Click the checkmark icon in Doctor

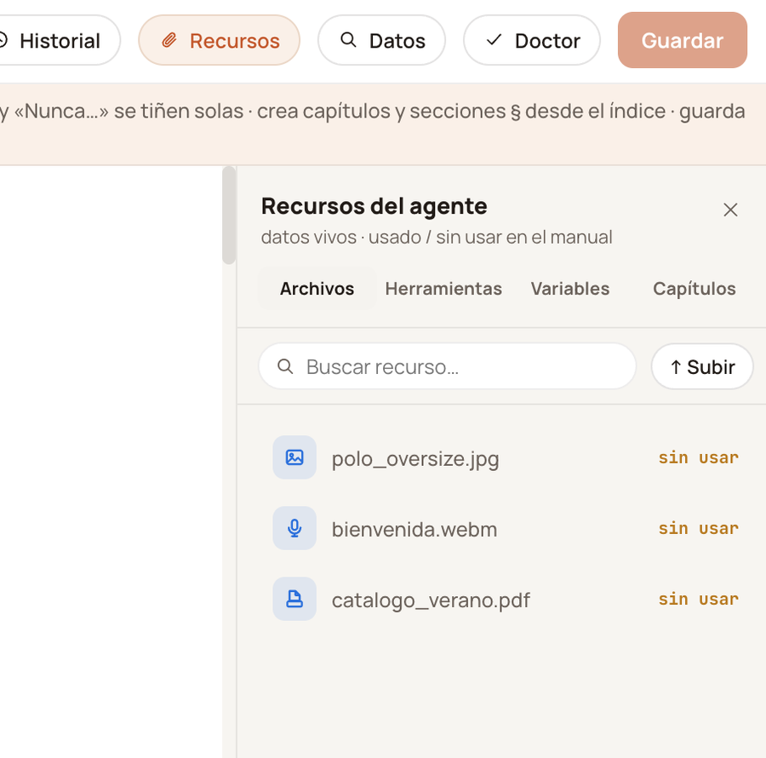point(494,40)
